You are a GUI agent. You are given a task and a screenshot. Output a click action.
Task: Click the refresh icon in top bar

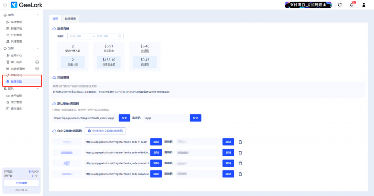tap(340, 5)
